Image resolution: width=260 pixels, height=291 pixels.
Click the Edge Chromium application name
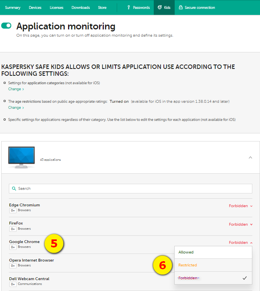[x=25, y=205]
